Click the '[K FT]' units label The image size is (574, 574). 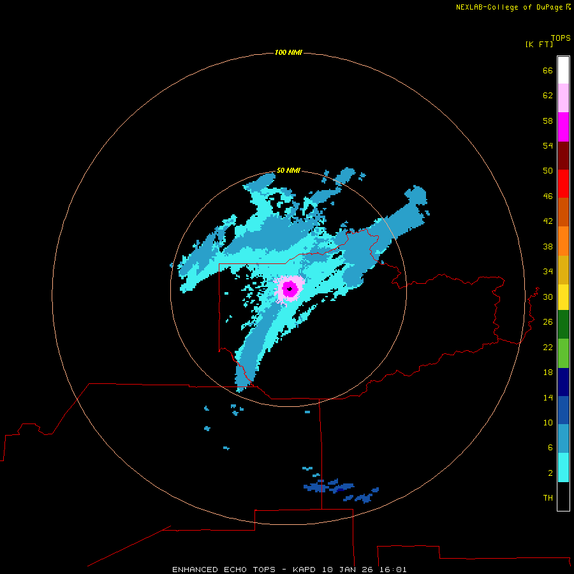pyautogui.click(x=539, y=44)
